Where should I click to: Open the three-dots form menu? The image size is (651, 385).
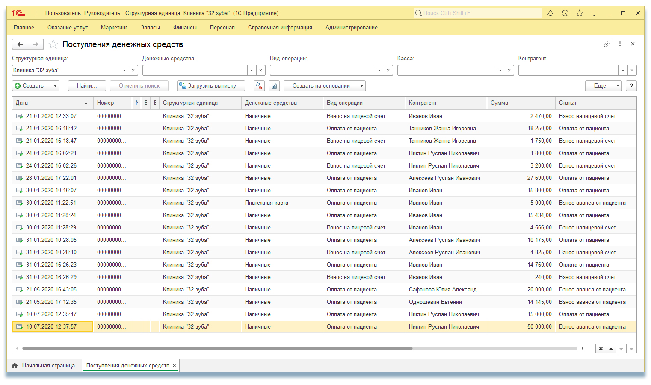(620, 44)
